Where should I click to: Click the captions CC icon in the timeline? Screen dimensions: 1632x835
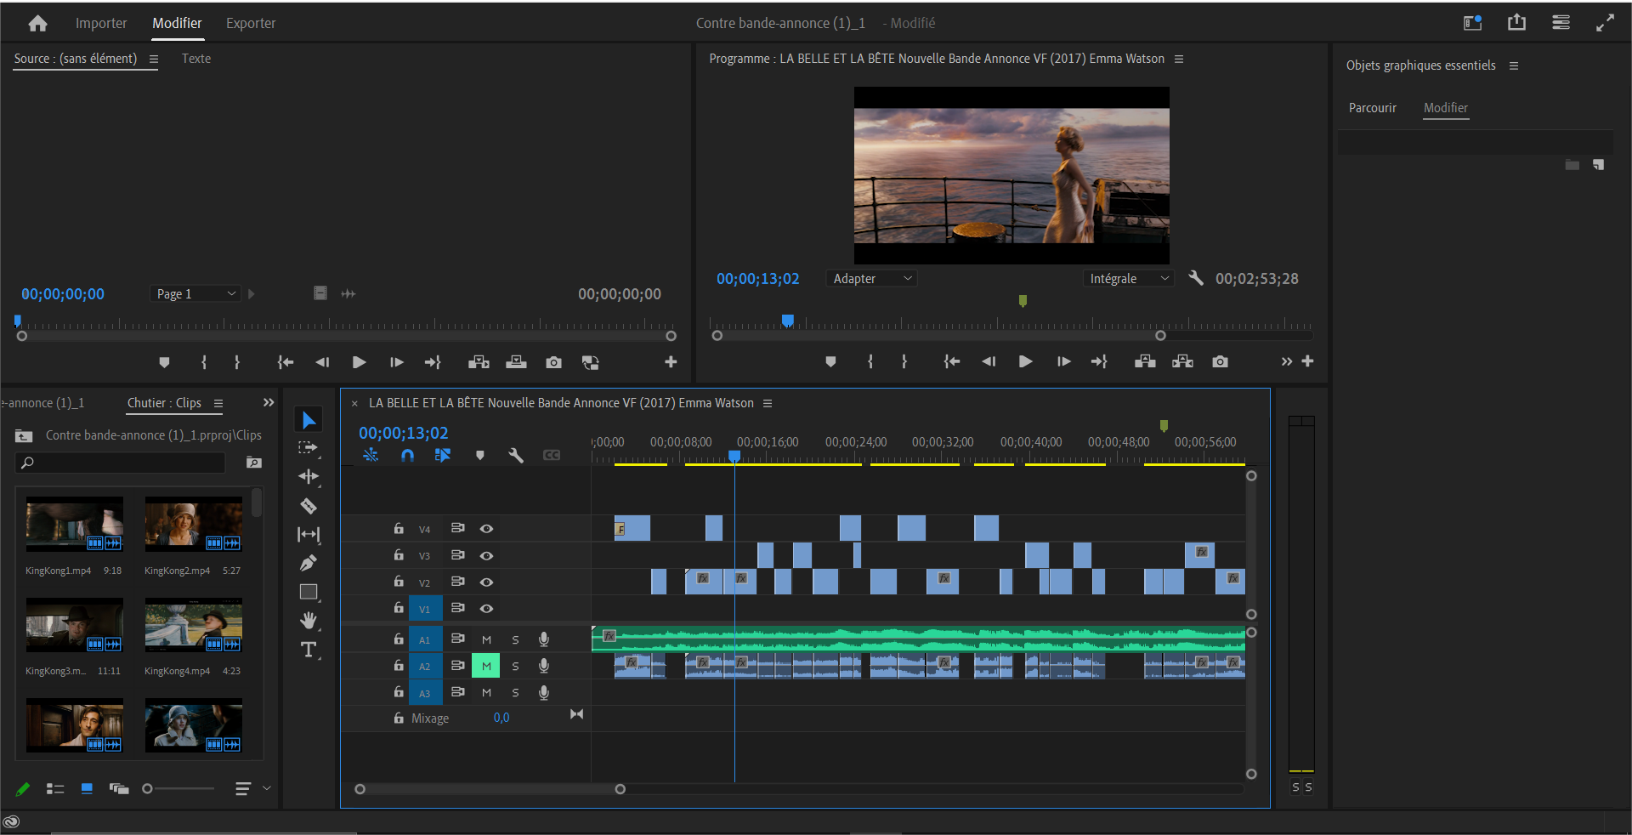click(552, 456)
